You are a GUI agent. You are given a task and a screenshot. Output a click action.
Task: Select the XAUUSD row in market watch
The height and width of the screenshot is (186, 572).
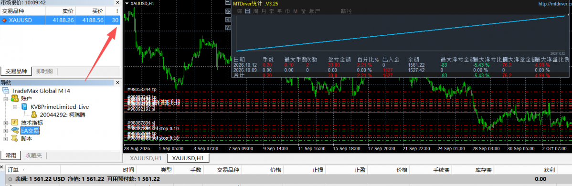[60, 21]
